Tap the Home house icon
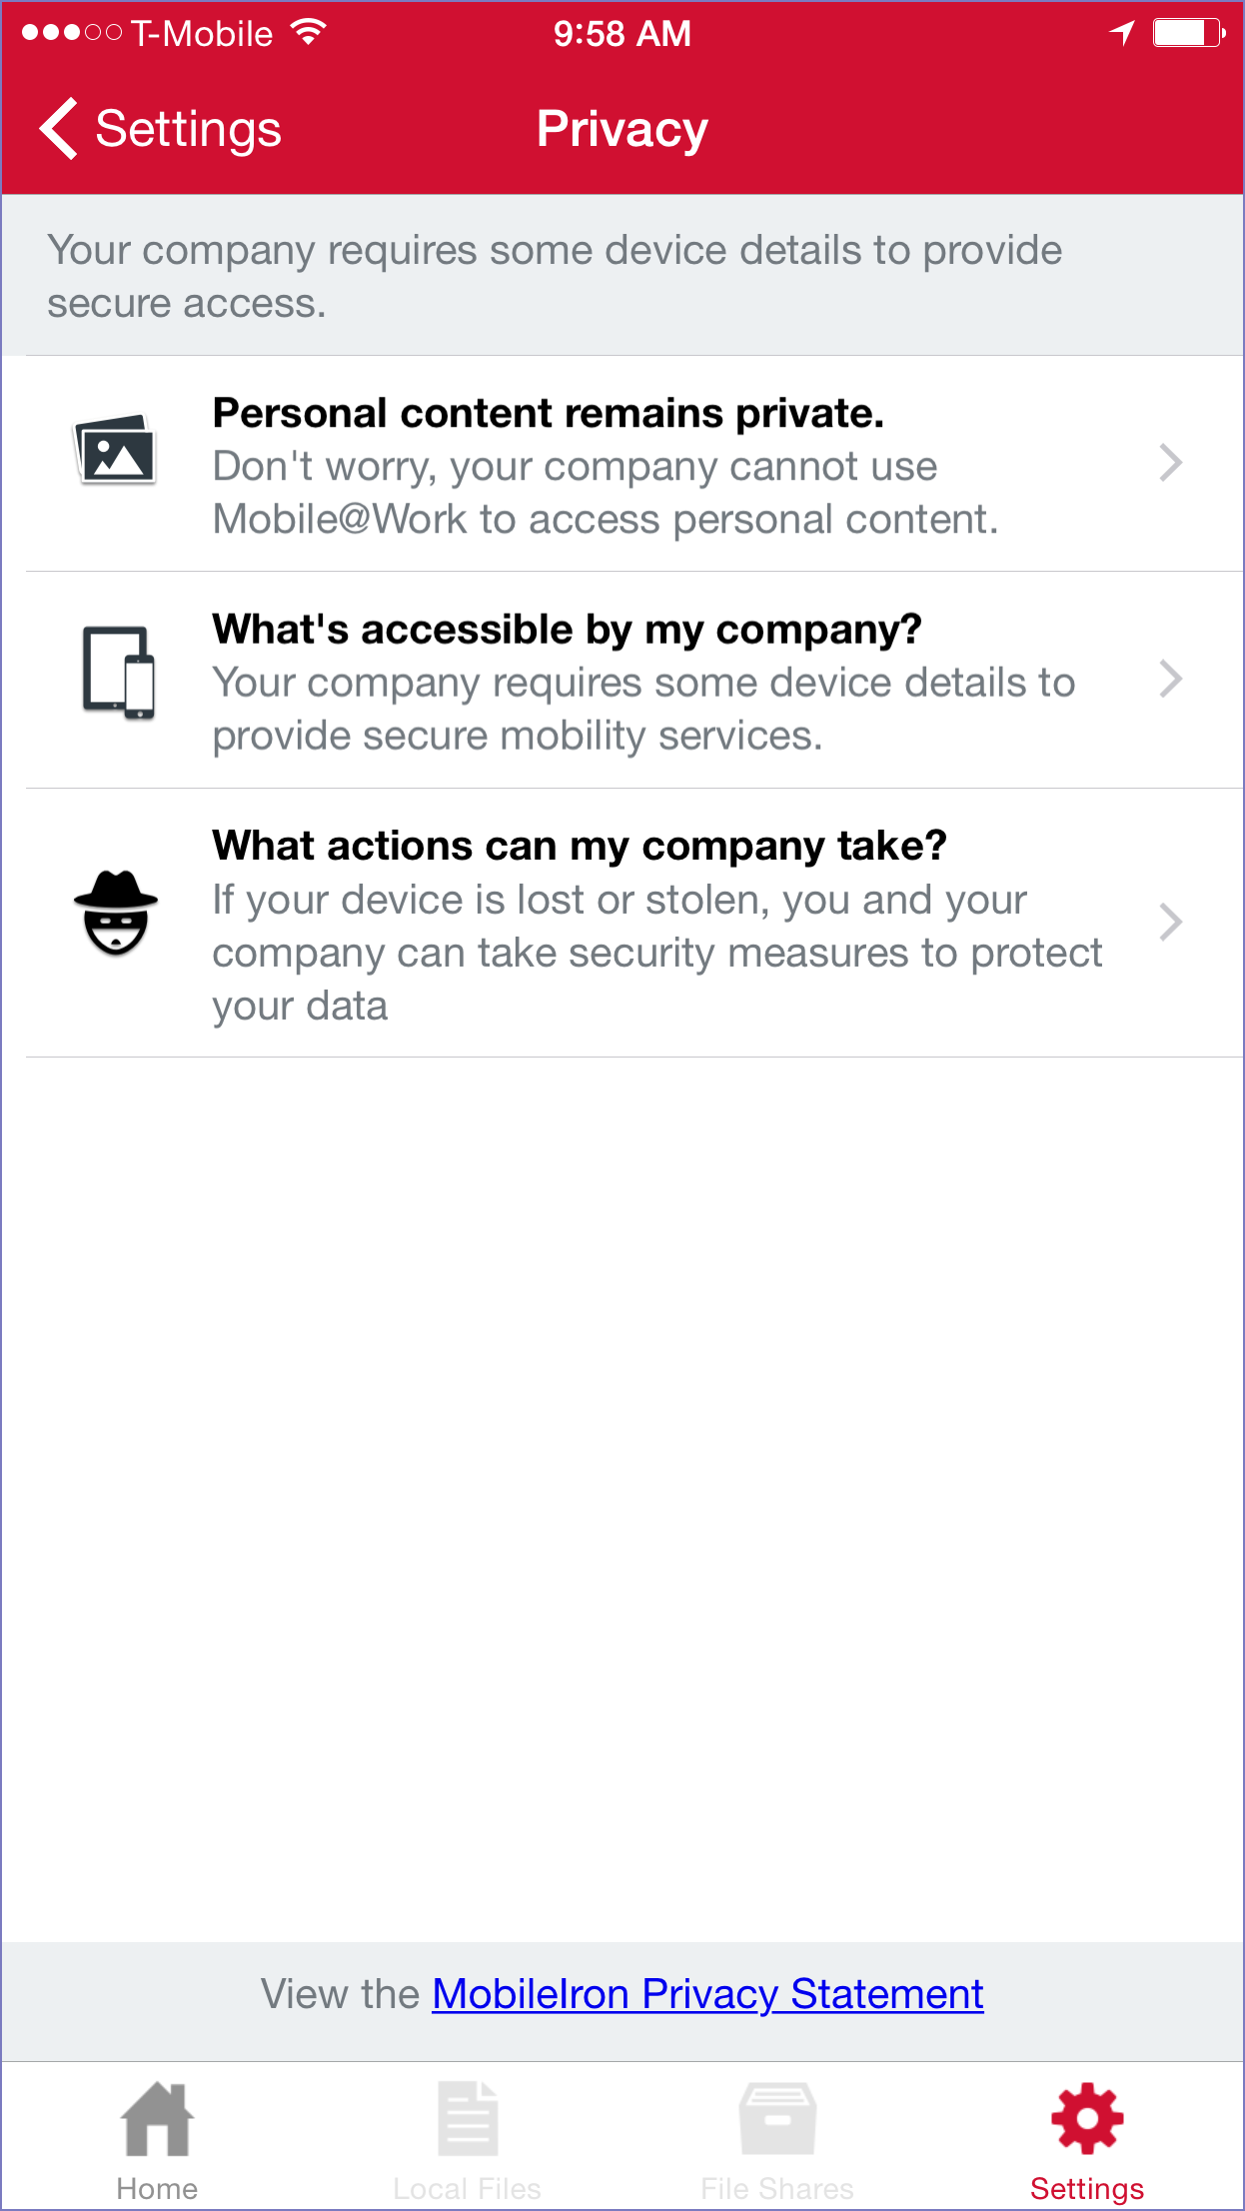The height and width of the screenshot is (2211, 1245). click(x=157, y=2118)
